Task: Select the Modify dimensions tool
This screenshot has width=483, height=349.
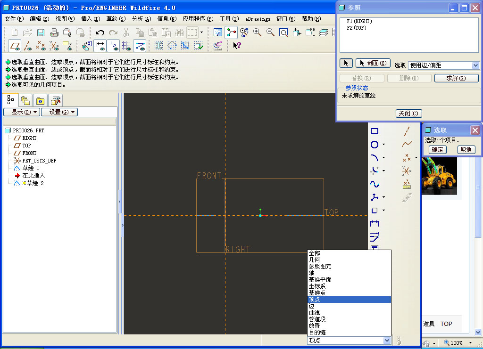Action: [x=374, y=237]
